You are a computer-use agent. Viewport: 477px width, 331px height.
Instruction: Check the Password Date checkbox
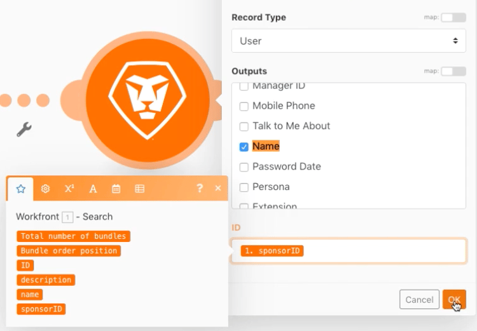tap(244, 167)
